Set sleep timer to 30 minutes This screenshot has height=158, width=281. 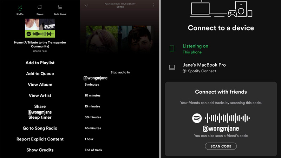[x=93, y=117]
